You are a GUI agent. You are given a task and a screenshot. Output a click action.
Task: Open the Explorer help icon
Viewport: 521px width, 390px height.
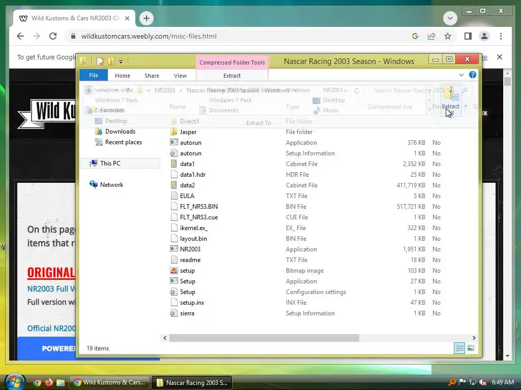(473, 75)
